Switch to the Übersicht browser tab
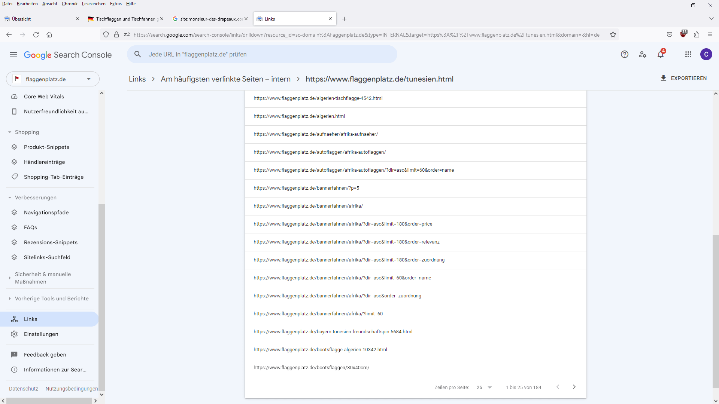The image size is (719, 404). point(41,19)
